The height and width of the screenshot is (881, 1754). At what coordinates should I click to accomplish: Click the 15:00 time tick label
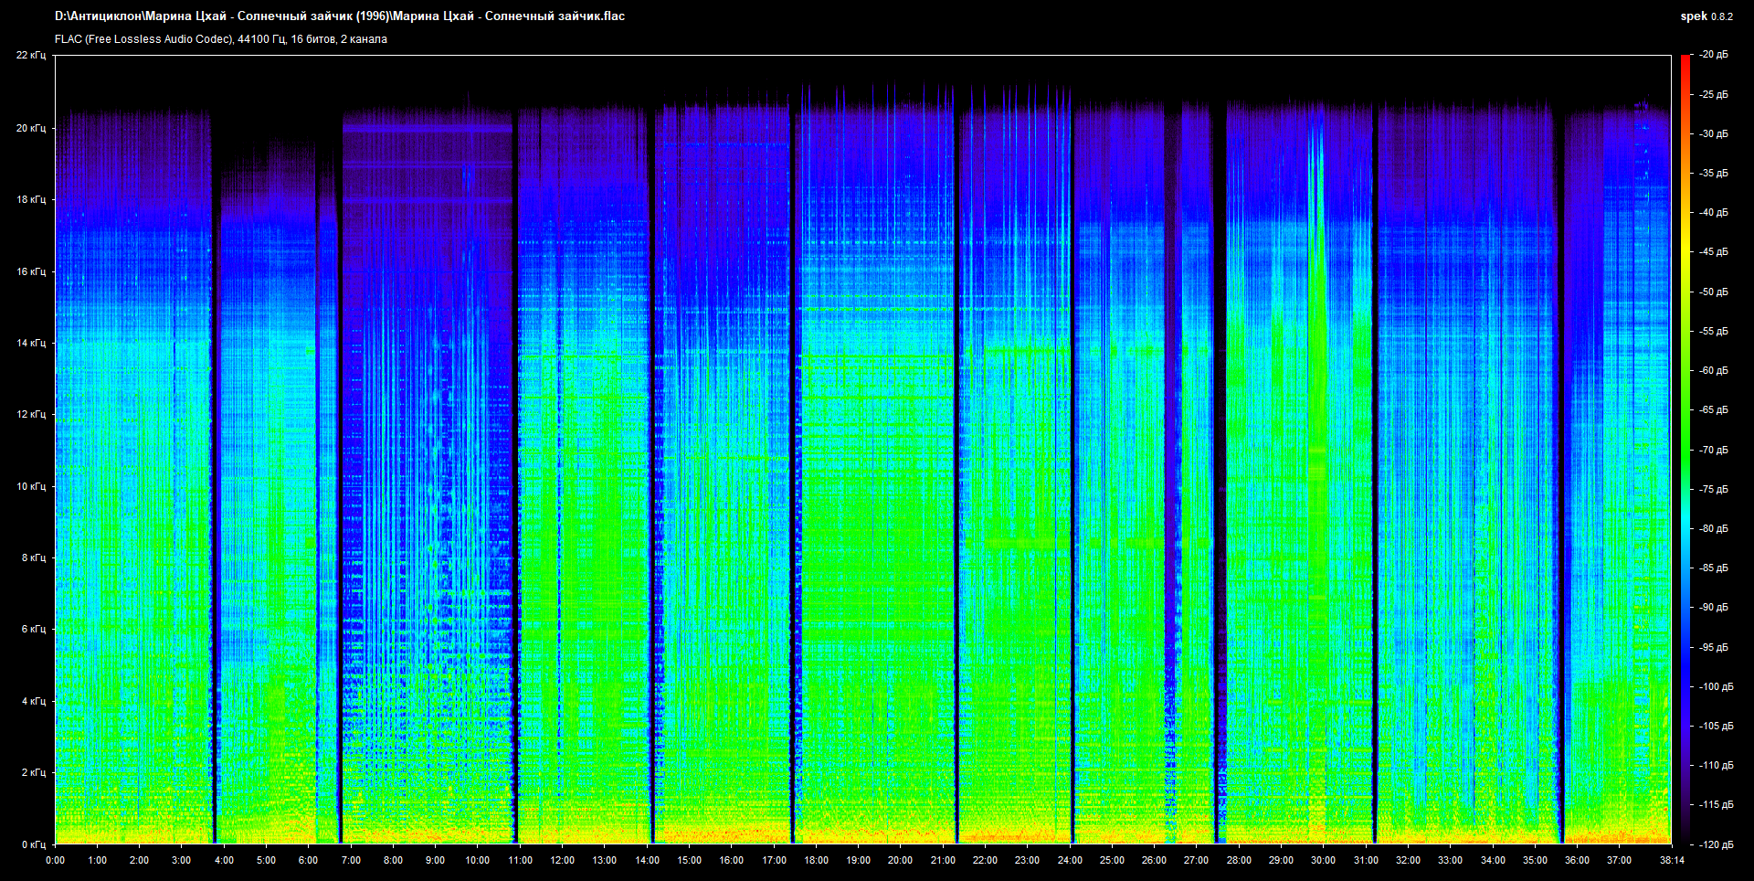pyautogui.click(x=689, y=860)
